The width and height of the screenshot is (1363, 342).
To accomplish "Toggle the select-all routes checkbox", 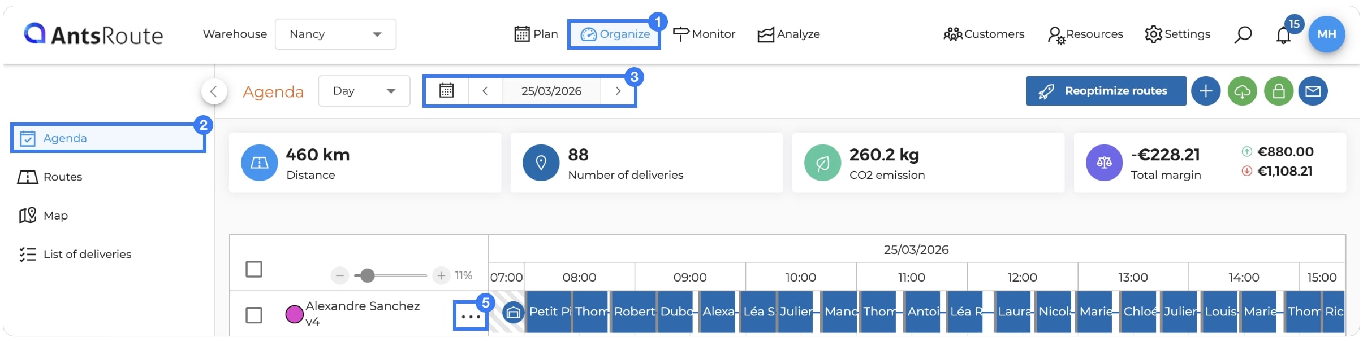I will [x=254, y=269].
